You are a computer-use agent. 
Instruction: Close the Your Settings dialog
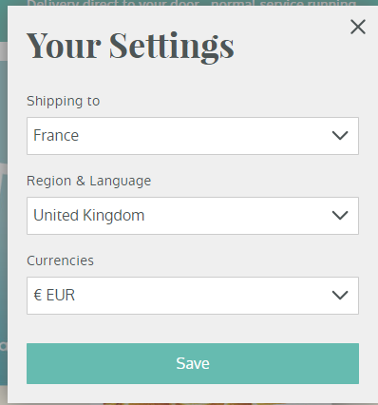tap(358, 27)
